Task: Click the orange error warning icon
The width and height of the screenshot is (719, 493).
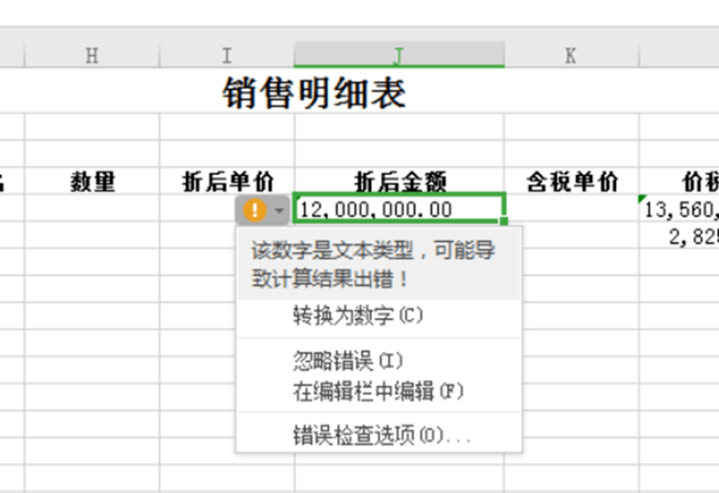Action: (x=254, y=211)
